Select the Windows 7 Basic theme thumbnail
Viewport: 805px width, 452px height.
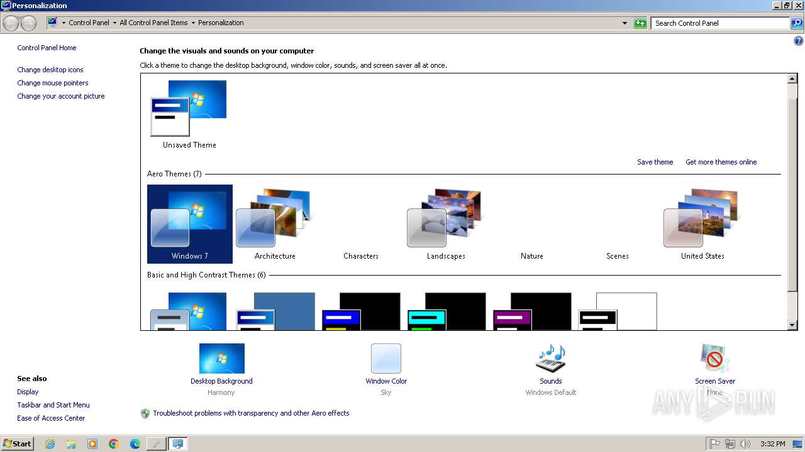[189, 311]
